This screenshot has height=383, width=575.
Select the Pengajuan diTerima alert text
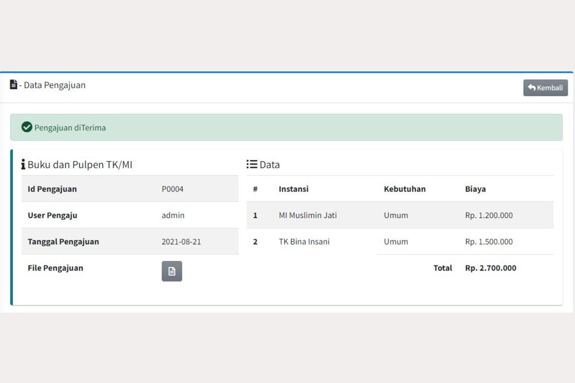pyautogui.click(x=70, y=128)
